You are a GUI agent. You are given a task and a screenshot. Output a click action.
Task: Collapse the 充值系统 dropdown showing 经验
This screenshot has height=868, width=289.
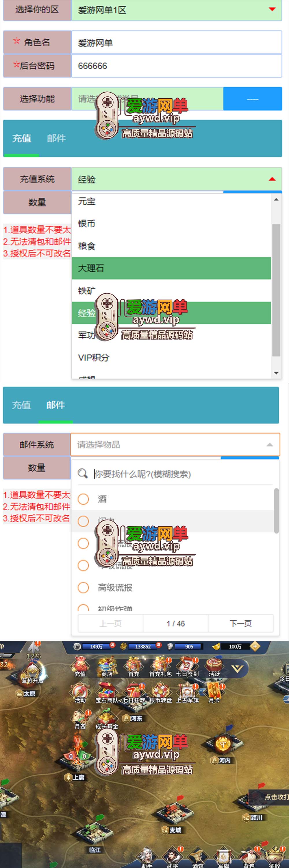[x=177, y=179]
